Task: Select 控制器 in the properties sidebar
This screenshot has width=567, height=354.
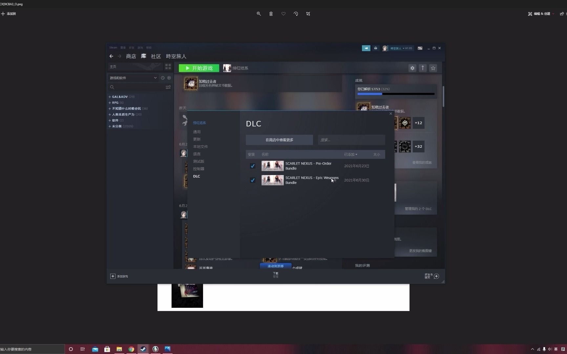Action: coord(199,169)
